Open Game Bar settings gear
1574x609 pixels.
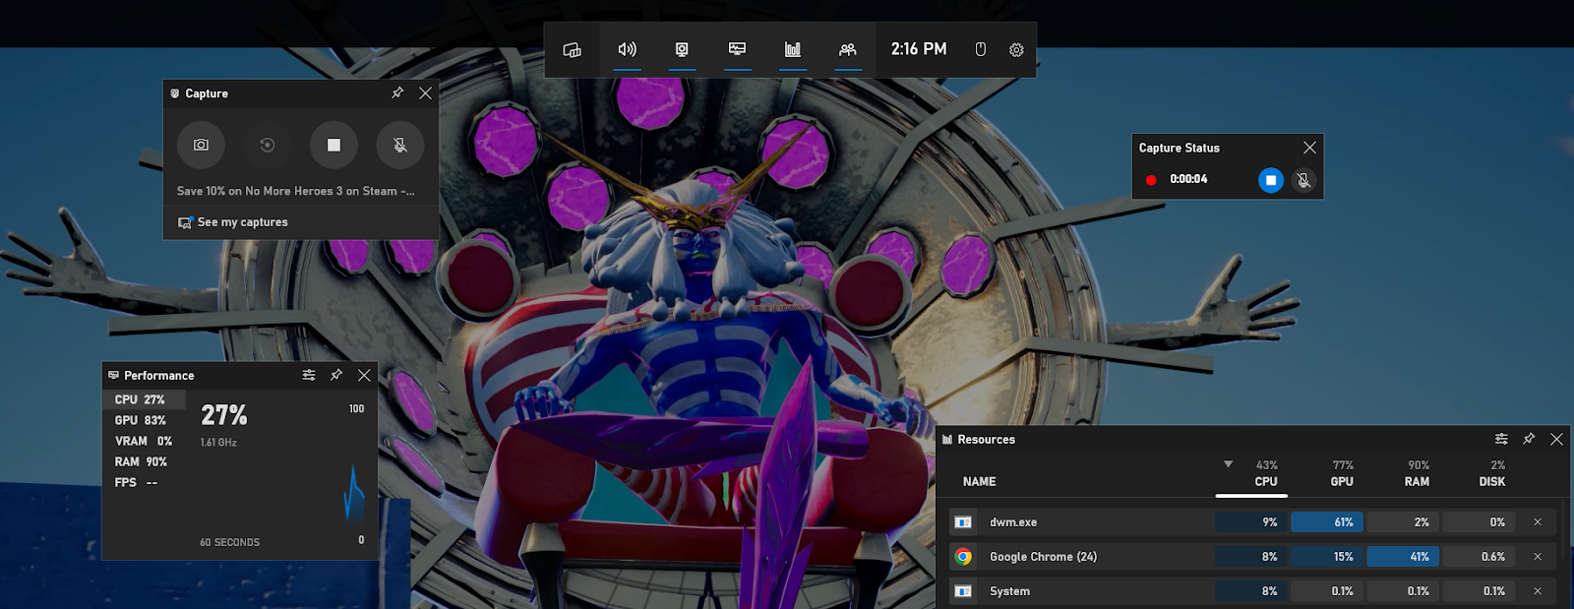click(x=1016, y=50)
